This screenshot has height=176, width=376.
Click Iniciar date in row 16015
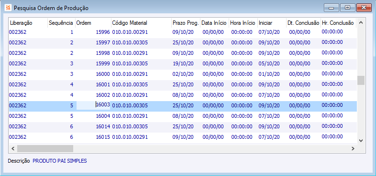(269, 137)
